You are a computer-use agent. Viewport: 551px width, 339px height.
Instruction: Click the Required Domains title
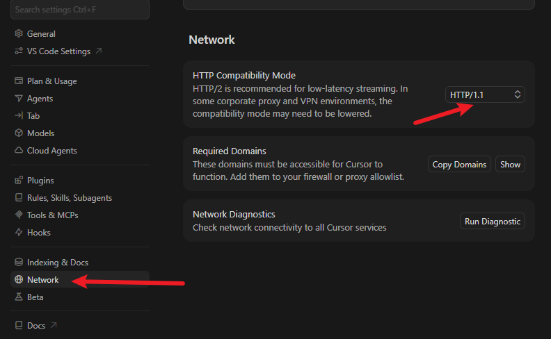tap(229, 151)
